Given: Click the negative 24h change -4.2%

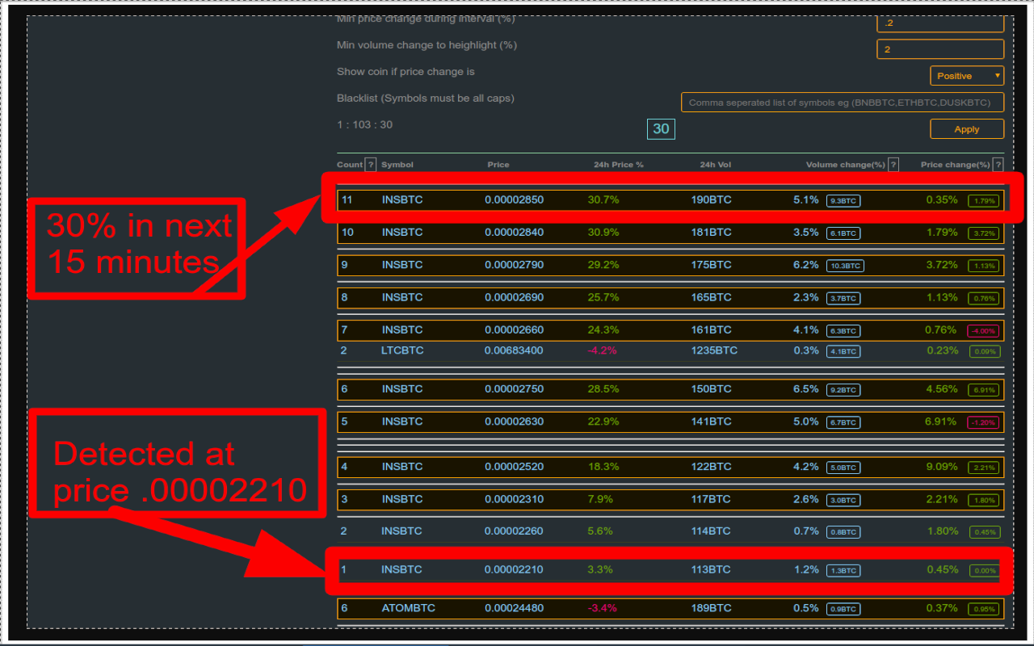Looking at the screenshot, I should (602, 350).
